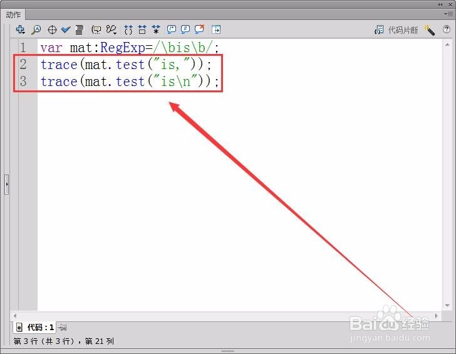Toggle the show/hide toolbox icon
Viewport: 456px width, 354px height.
pyautogui.click(x=216, y=29)
